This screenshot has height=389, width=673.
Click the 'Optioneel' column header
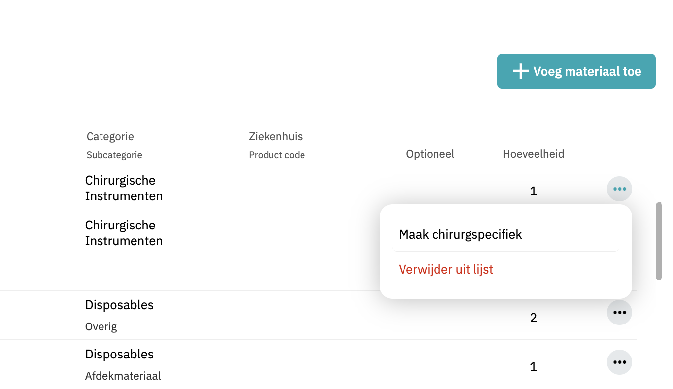coord(430,154)
